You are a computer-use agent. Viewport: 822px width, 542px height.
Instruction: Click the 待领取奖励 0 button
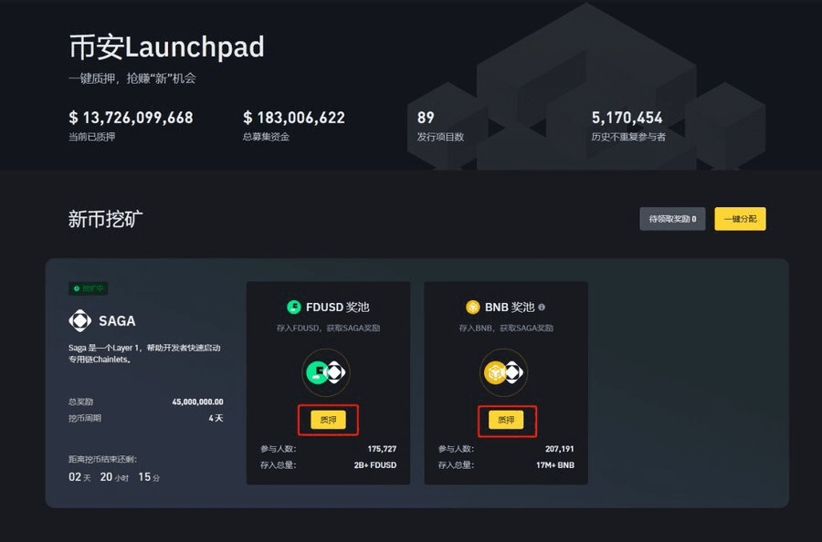(x=672, y=219)
